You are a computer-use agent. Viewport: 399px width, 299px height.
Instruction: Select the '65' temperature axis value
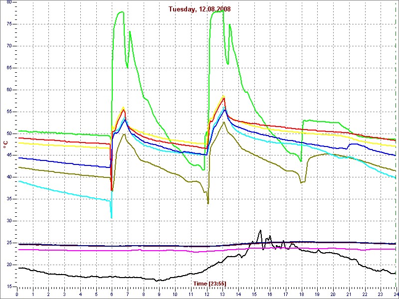tap(9, 68)
